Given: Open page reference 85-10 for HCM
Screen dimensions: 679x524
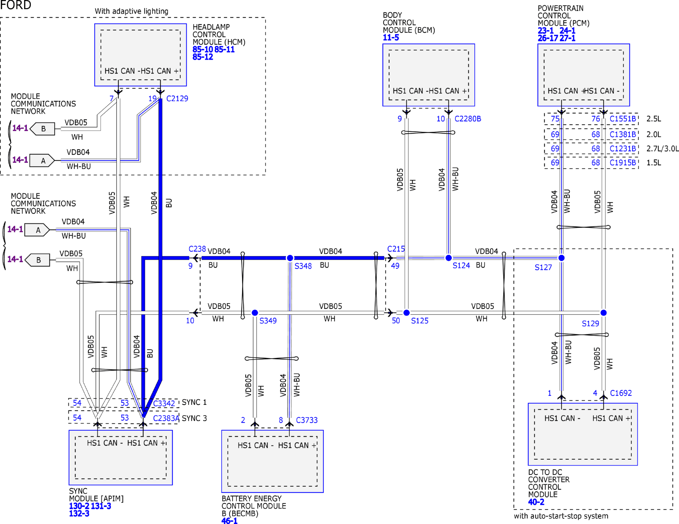Looking at the screenshot, I should 203,50.
